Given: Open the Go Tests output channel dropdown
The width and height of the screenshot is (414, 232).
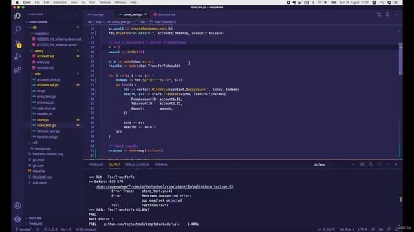Looking at the screenshot, I should (334, 165).
